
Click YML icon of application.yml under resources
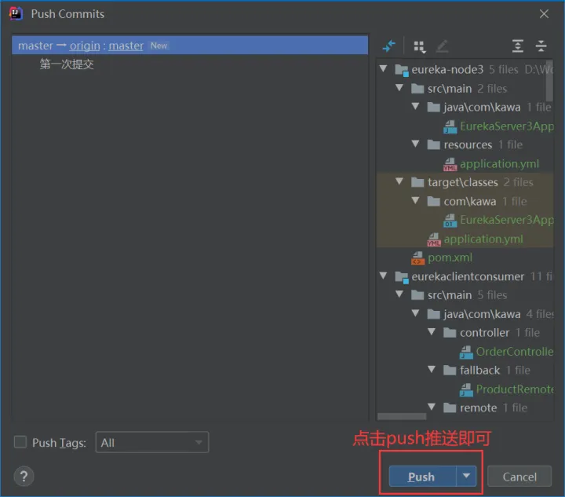pos(450,164)
